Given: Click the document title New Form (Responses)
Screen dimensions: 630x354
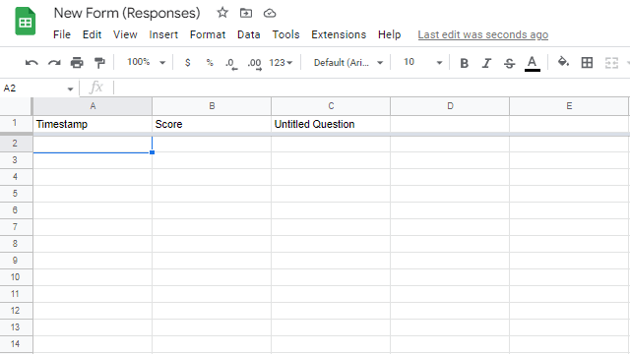Looking at the screenshot, I should 127,13.
